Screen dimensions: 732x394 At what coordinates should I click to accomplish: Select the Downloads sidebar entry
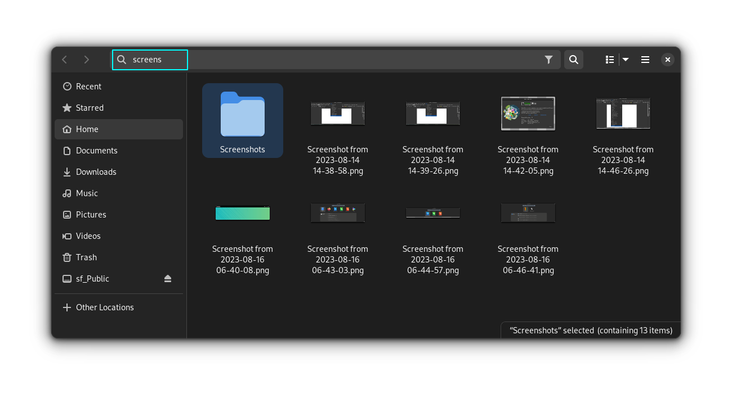click(95, 171)
